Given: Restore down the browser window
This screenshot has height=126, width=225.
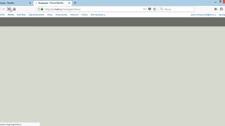Looking at the screenshot, I should (220, 2).
